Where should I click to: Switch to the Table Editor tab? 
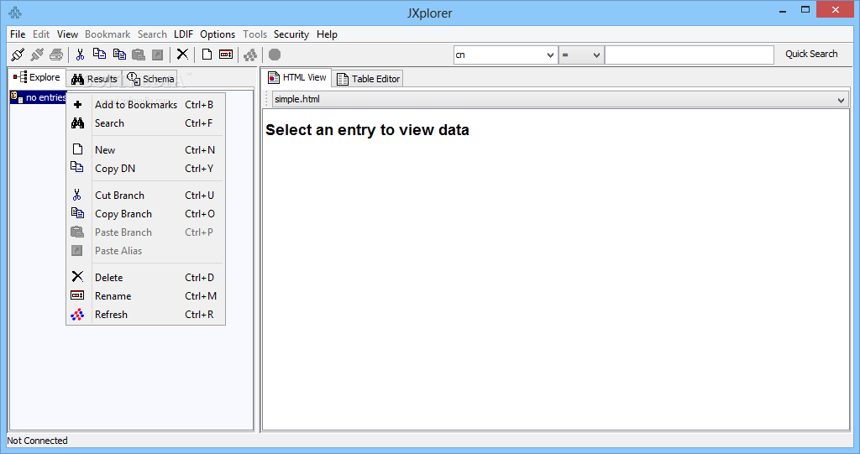click(368, 79)
